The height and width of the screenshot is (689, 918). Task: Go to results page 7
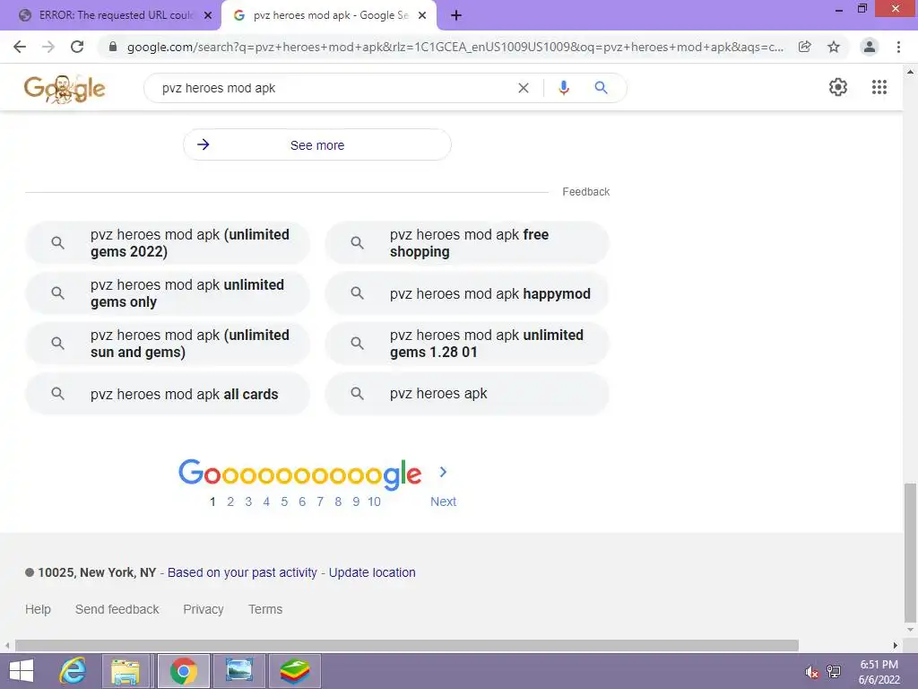(320, 501)
